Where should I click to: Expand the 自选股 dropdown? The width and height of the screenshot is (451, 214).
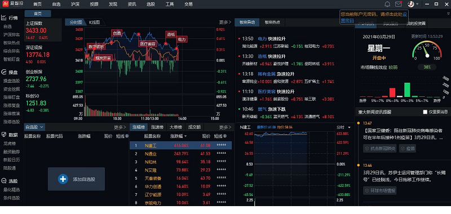(x=34, y=127)
